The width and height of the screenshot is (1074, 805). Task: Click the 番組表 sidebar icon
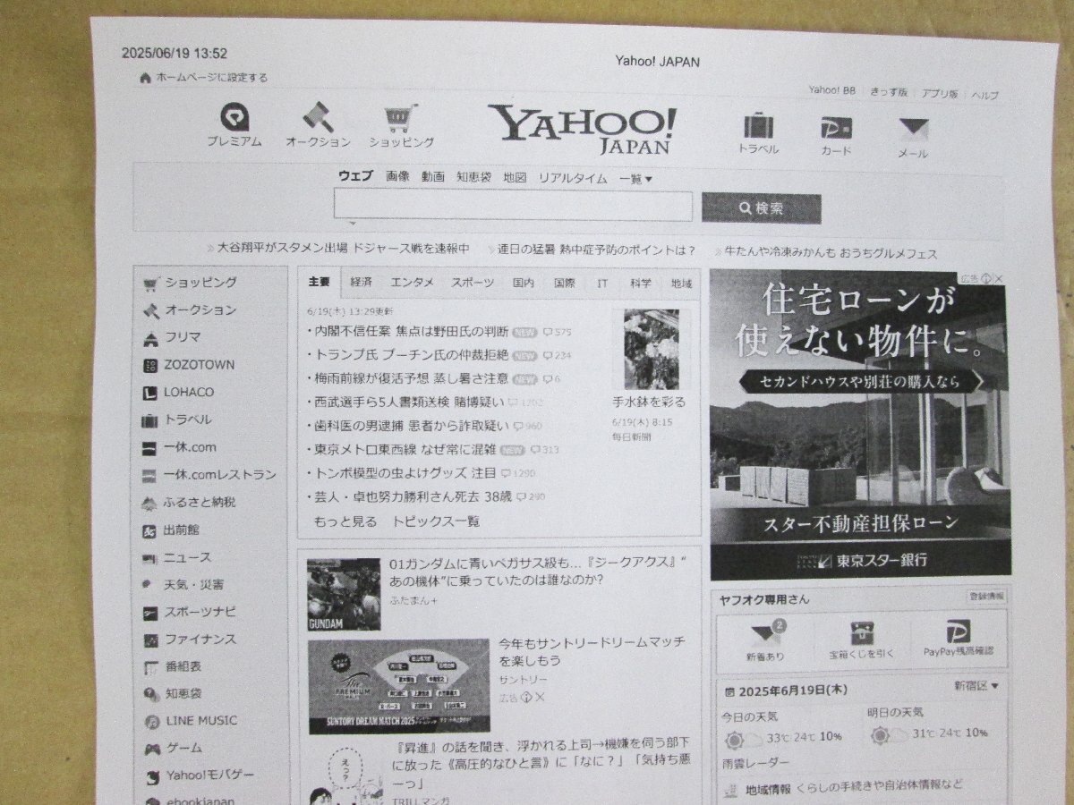coord(150,667)
